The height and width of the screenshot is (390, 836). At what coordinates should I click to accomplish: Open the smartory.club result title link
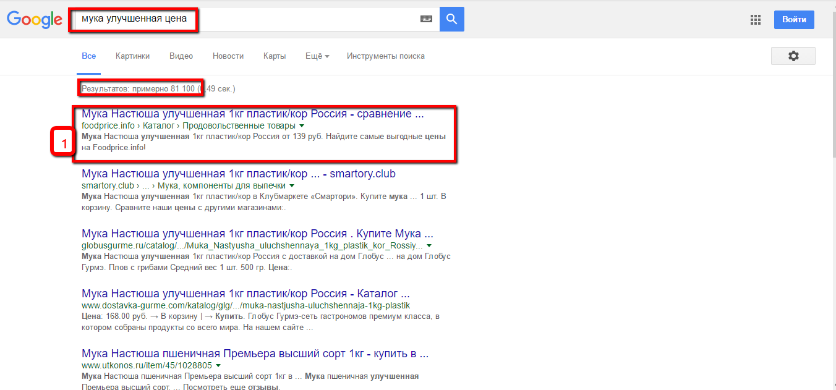(238, 174)
